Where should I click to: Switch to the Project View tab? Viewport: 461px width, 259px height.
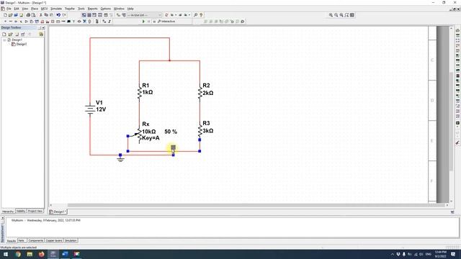pyautogui.click(x=35, y=211)
